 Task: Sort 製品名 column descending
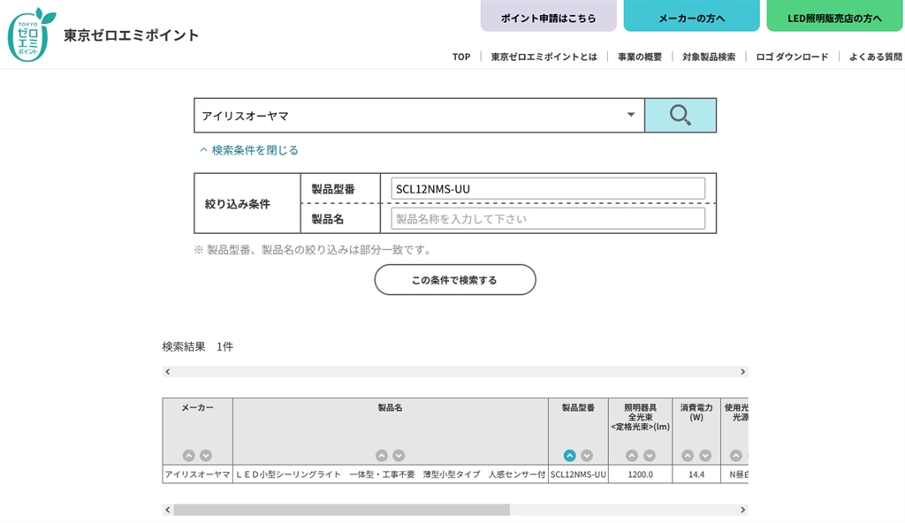point(399,456)
